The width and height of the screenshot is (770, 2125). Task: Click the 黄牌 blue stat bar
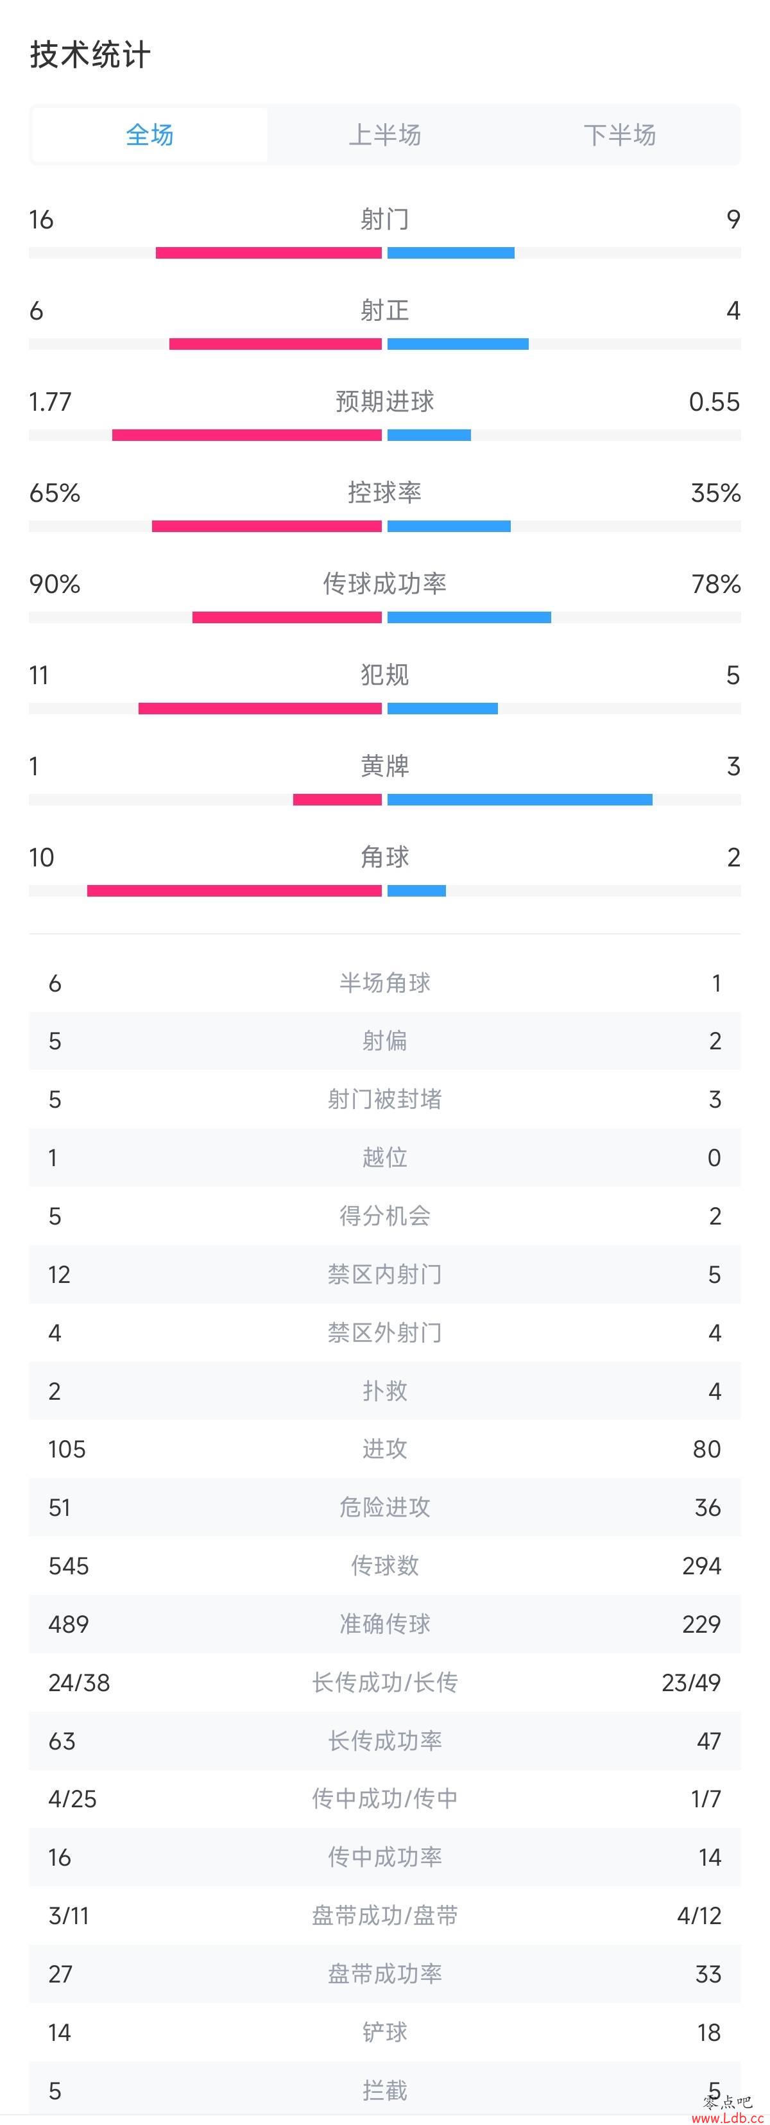(520, 799)
